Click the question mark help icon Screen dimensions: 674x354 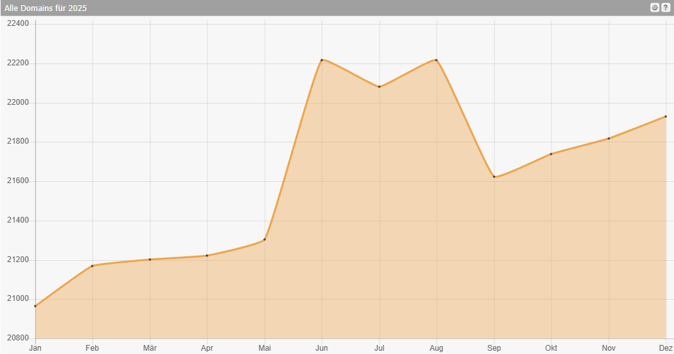666,8
